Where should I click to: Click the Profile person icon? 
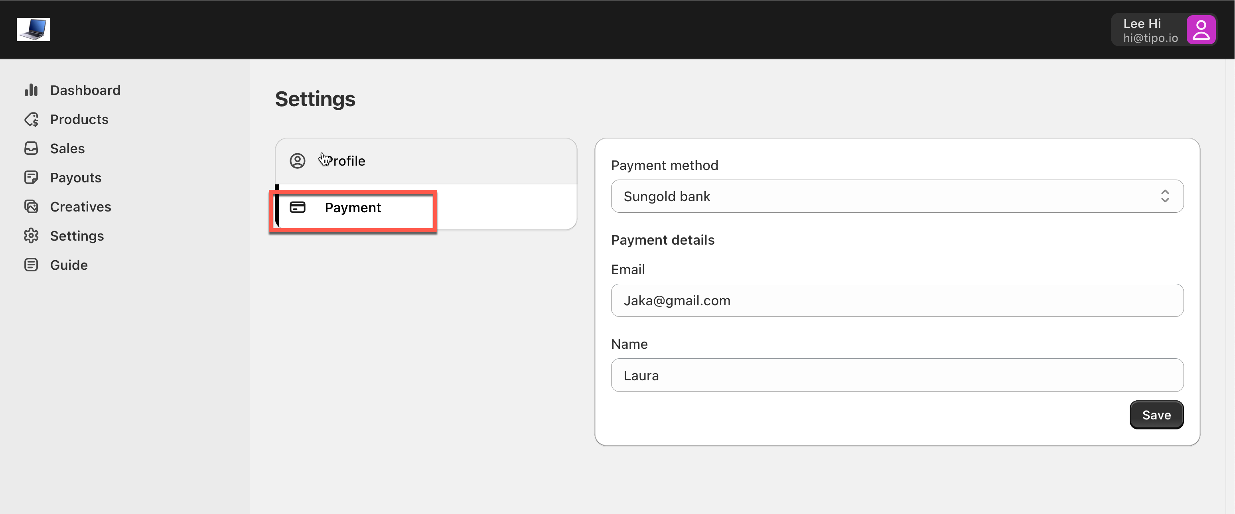297,161
